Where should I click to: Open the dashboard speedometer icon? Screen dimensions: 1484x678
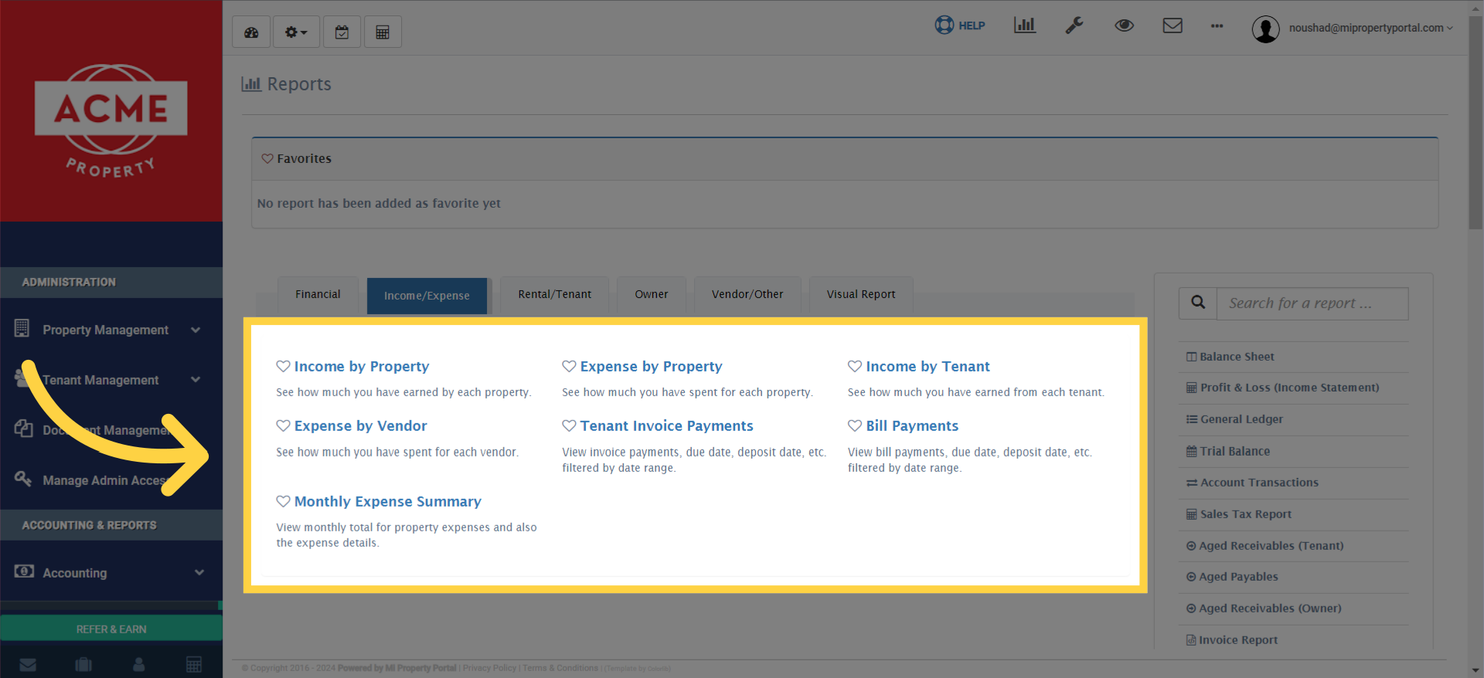tap(251, 32)
